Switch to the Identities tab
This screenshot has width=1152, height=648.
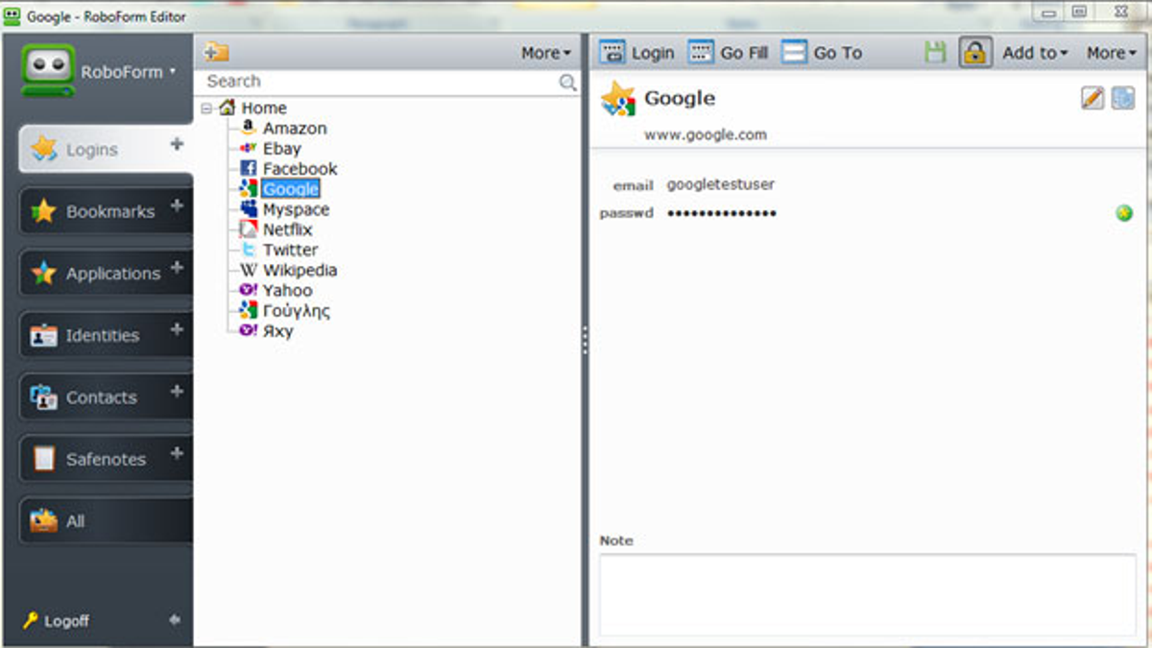tap(106, 335)
